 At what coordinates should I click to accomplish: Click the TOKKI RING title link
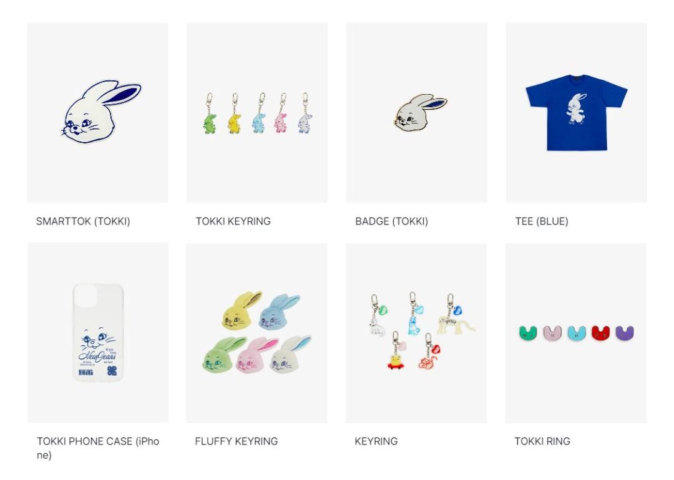542,441
